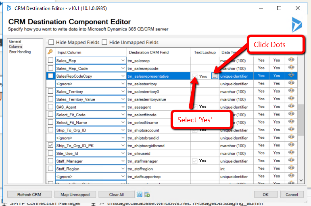The height and width of the screenshot is (206, 311).
Task: Open field settings icon in the tm_salesrepresentative row
Action: pyautogui.click(x=291, y=75)
